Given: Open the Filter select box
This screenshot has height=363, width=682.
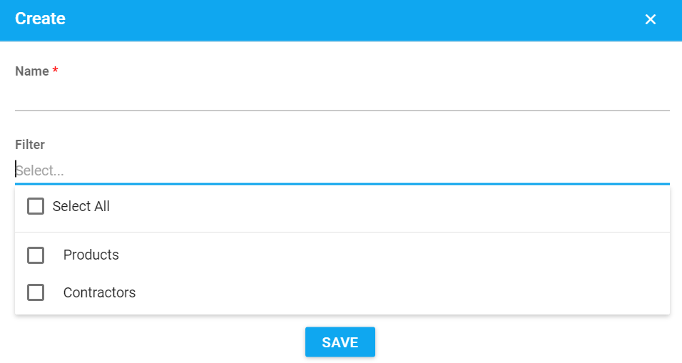Looking at the screenshot, I should [x=342, y=170].
